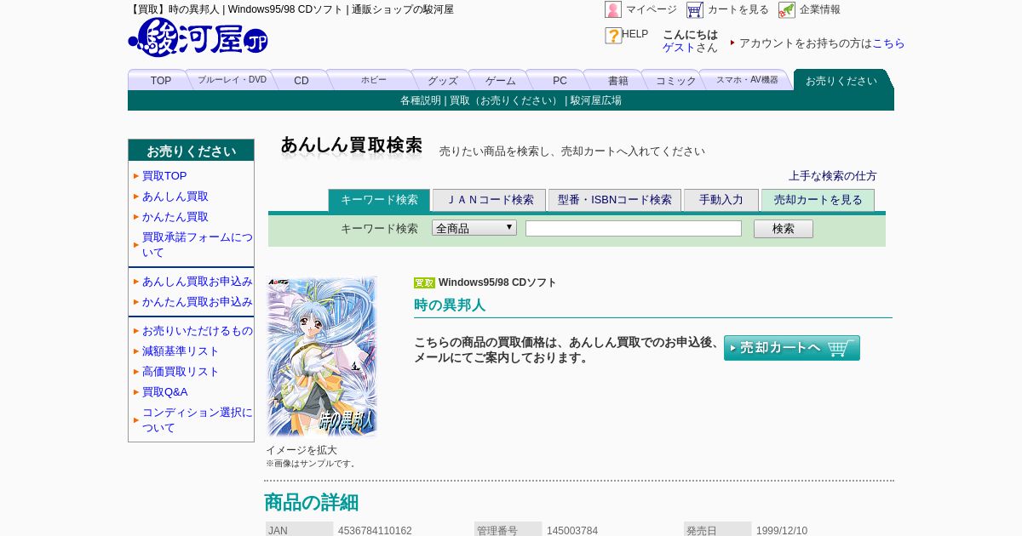The height and width of the screenshot is (536, 1022).
Task: Open お売りいただけるもの sidebar link
Action: pyautogui.click(x=198, y=331)
